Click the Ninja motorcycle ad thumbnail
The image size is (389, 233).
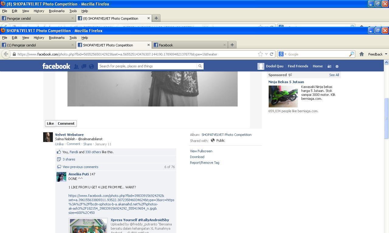pyautogui.click(x=283, y=96)
